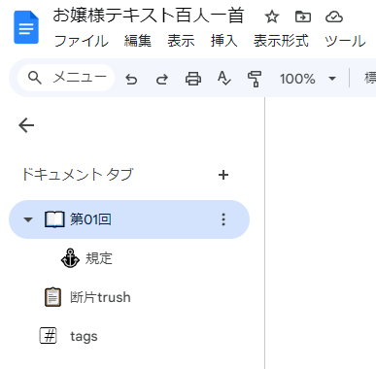Select the 第01回 document tab
This screenshot has height=369, width=376.
[x=129, y=219]
